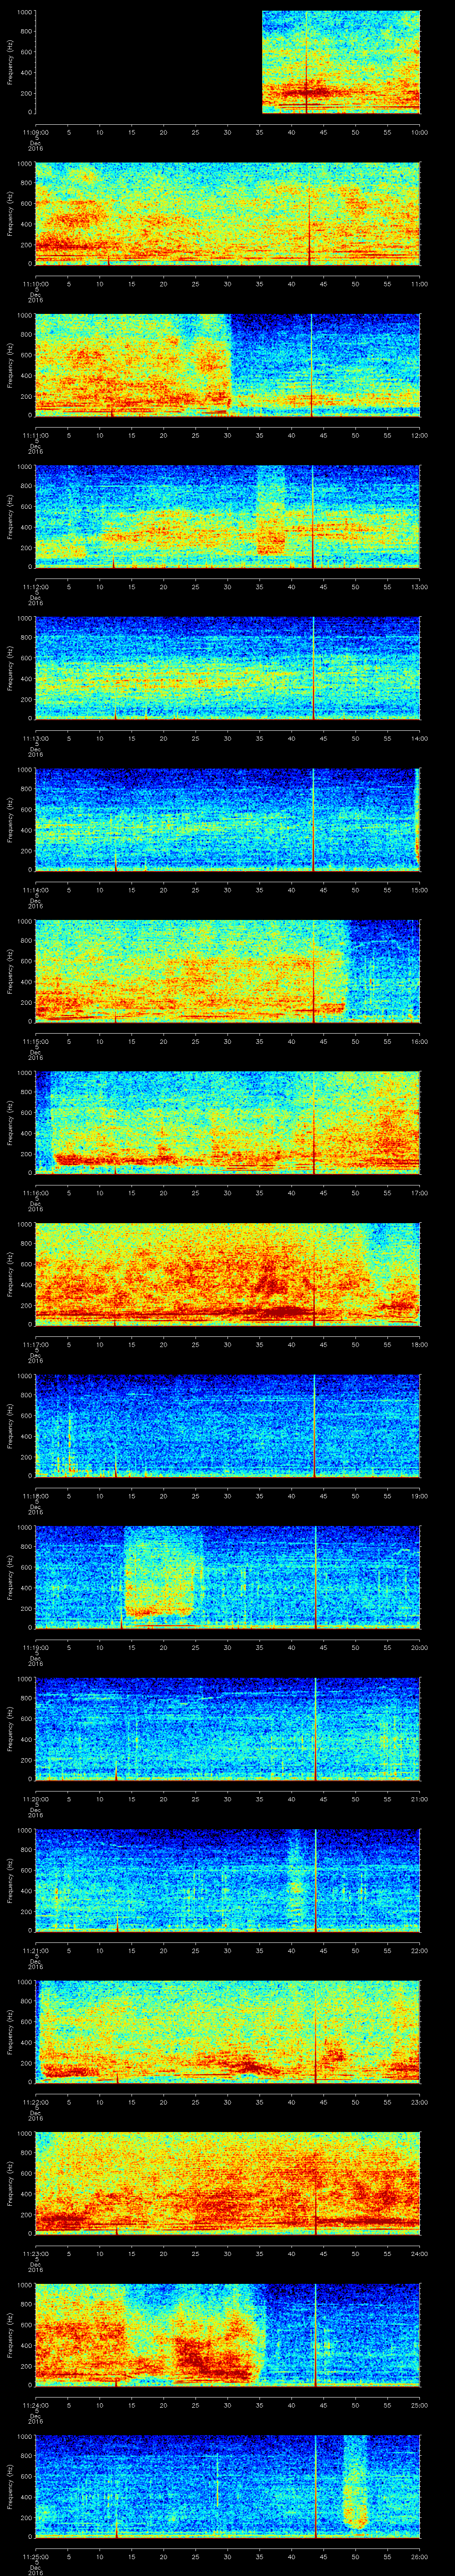Click the '17:00' end time label
Image resolution: width=455 pixels, height=2576 pixels.
click(x=419, y=1192)
